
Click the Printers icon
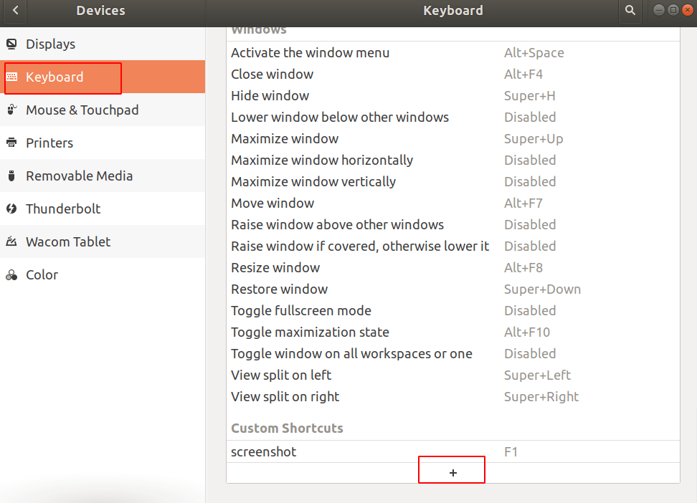[x=11, y=143]
